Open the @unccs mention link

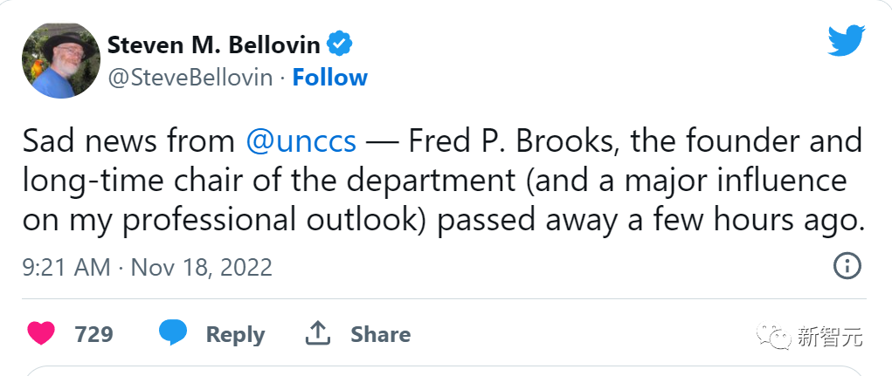(301, 141)
